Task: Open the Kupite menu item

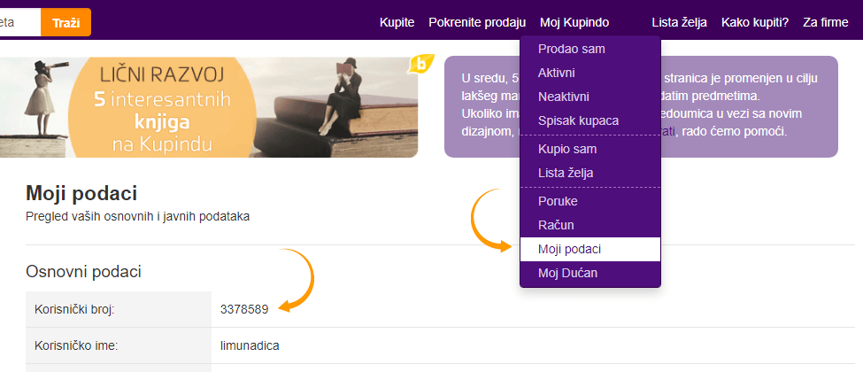Action: (397, 23)
